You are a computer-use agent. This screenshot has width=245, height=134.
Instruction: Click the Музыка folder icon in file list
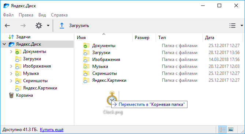(86, 66)
